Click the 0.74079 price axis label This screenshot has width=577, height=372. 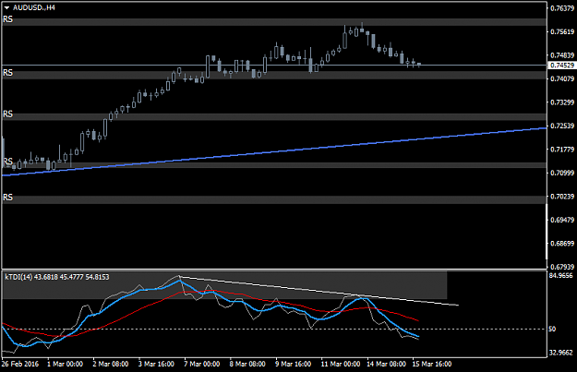[x=562, y=78]
